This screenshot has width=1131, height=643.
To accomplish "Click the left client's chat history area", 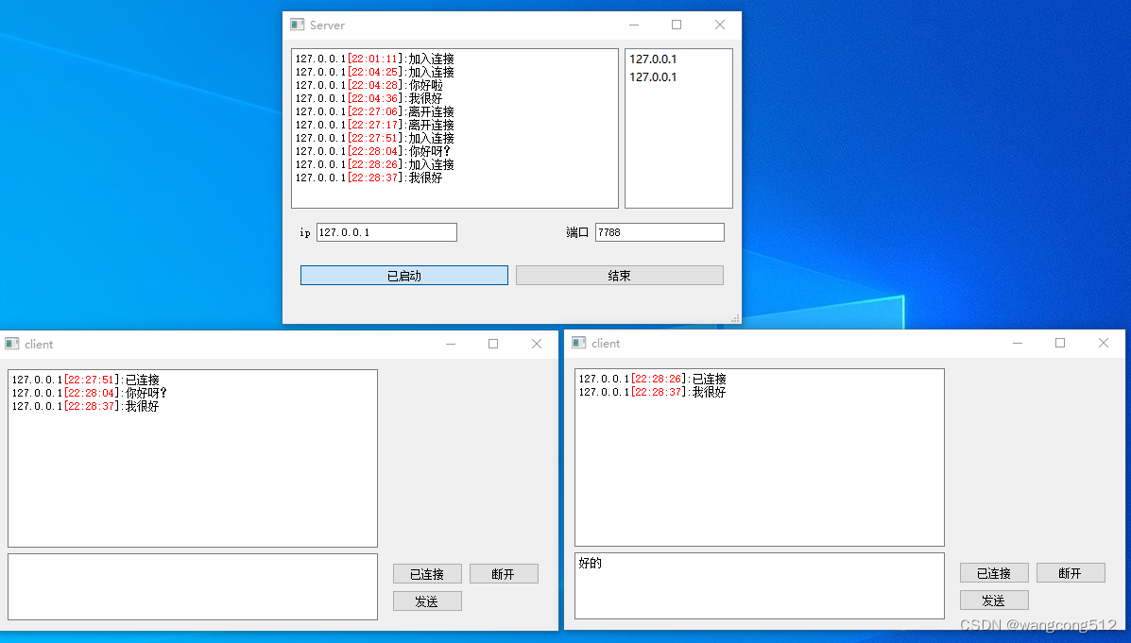I will pyautogui.click(x=192, y=458).
